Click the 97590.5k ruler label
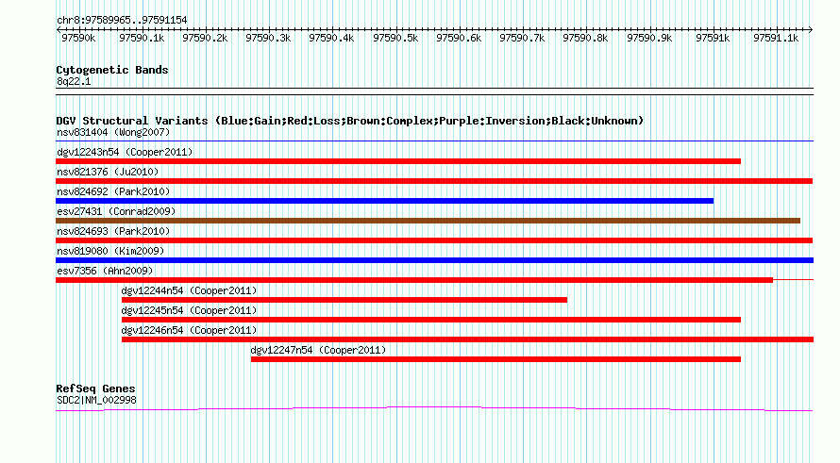This screenshot has height=463, width=840. (395, 38)
